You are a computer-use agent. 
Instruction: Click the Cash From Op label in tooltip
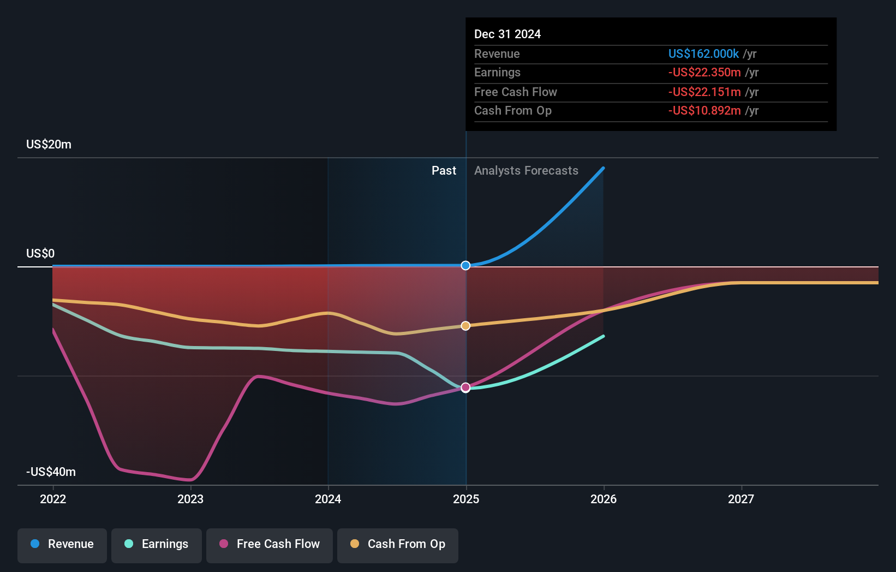(x=513, y=110)
